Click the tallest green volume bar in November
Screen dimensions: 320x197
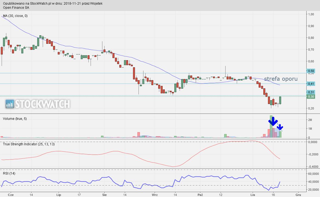[x=271, y=126]
